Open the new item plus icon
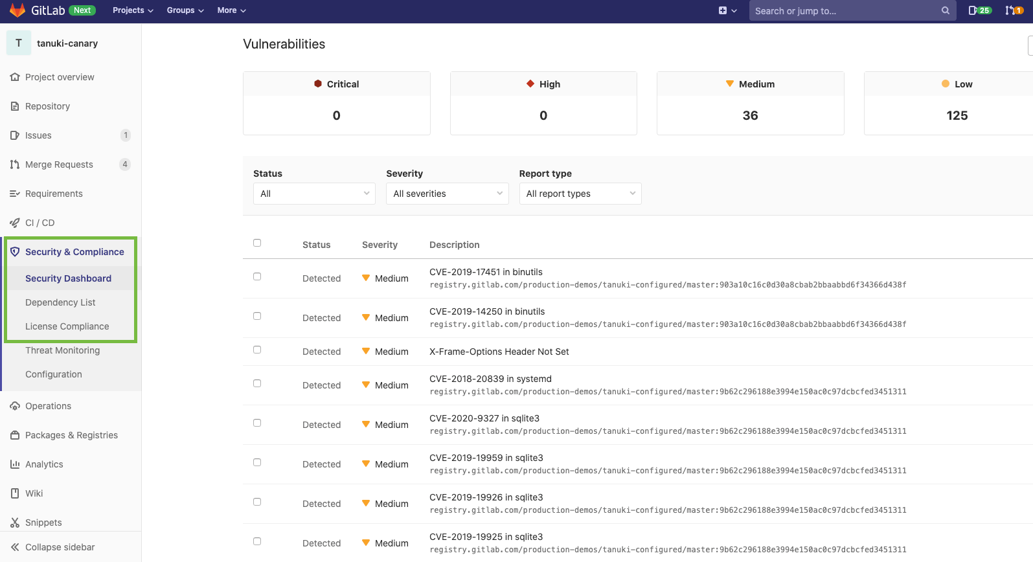The width and height of the screenshot is (1033, 562). click(723, 10)
